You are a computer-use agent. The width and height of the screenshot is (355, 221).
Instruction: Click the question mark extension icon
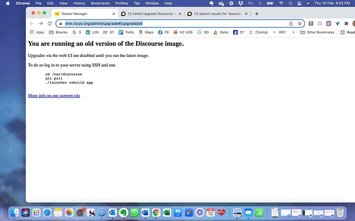click(x=311, y=24)
